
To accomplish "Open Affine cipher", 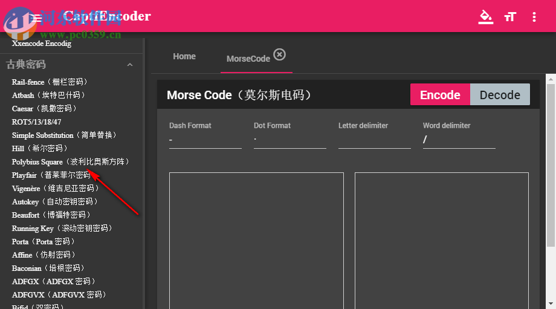I will tap(44, 255).
